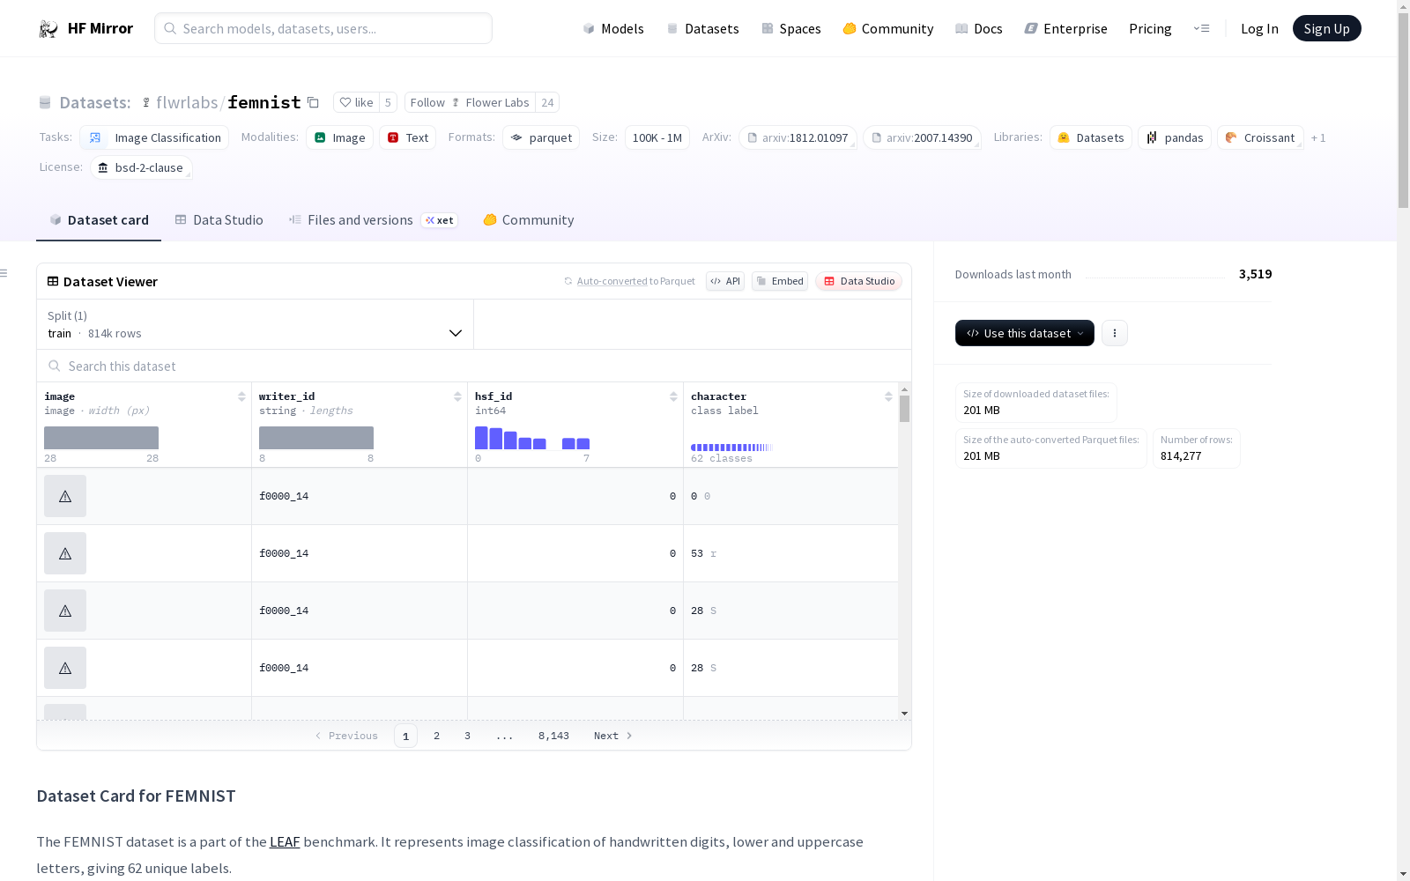This screenshot has height=881, width=1410.
Task: Open the API button in Dataset Viewer
Action: pyautogui.click(x=725, y=281)
